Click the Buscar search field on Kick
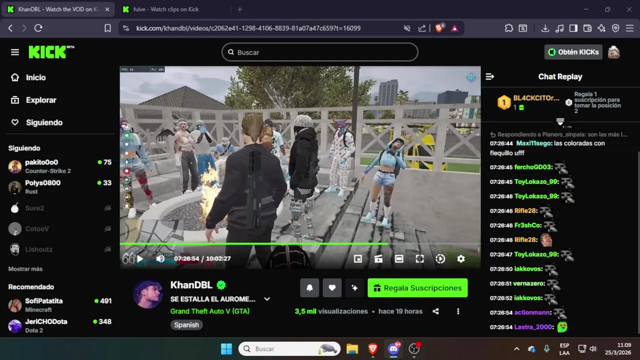Viewport: 640px width, 360px height. 320,52
